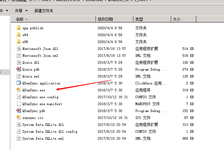Viewport: 224px width, 150px height.
Task: Select the Newtonsoft.Json.dll file icon
Action: (x=19, y=49)
